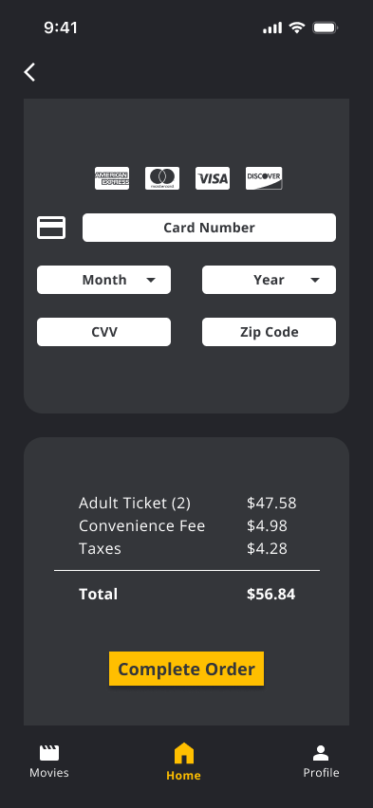The width and height of the screenshot is (373, 808).
Task: Click the CVV input field
Action: [103, 332]
